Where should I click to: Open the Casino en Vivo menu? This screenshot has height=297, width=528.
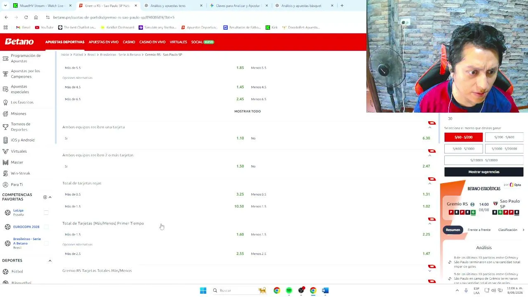coord(152,42)
